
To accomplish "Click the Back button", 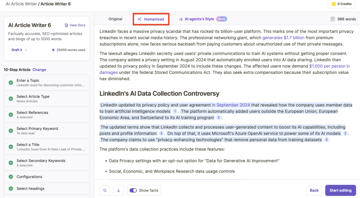I will point(314,190).
